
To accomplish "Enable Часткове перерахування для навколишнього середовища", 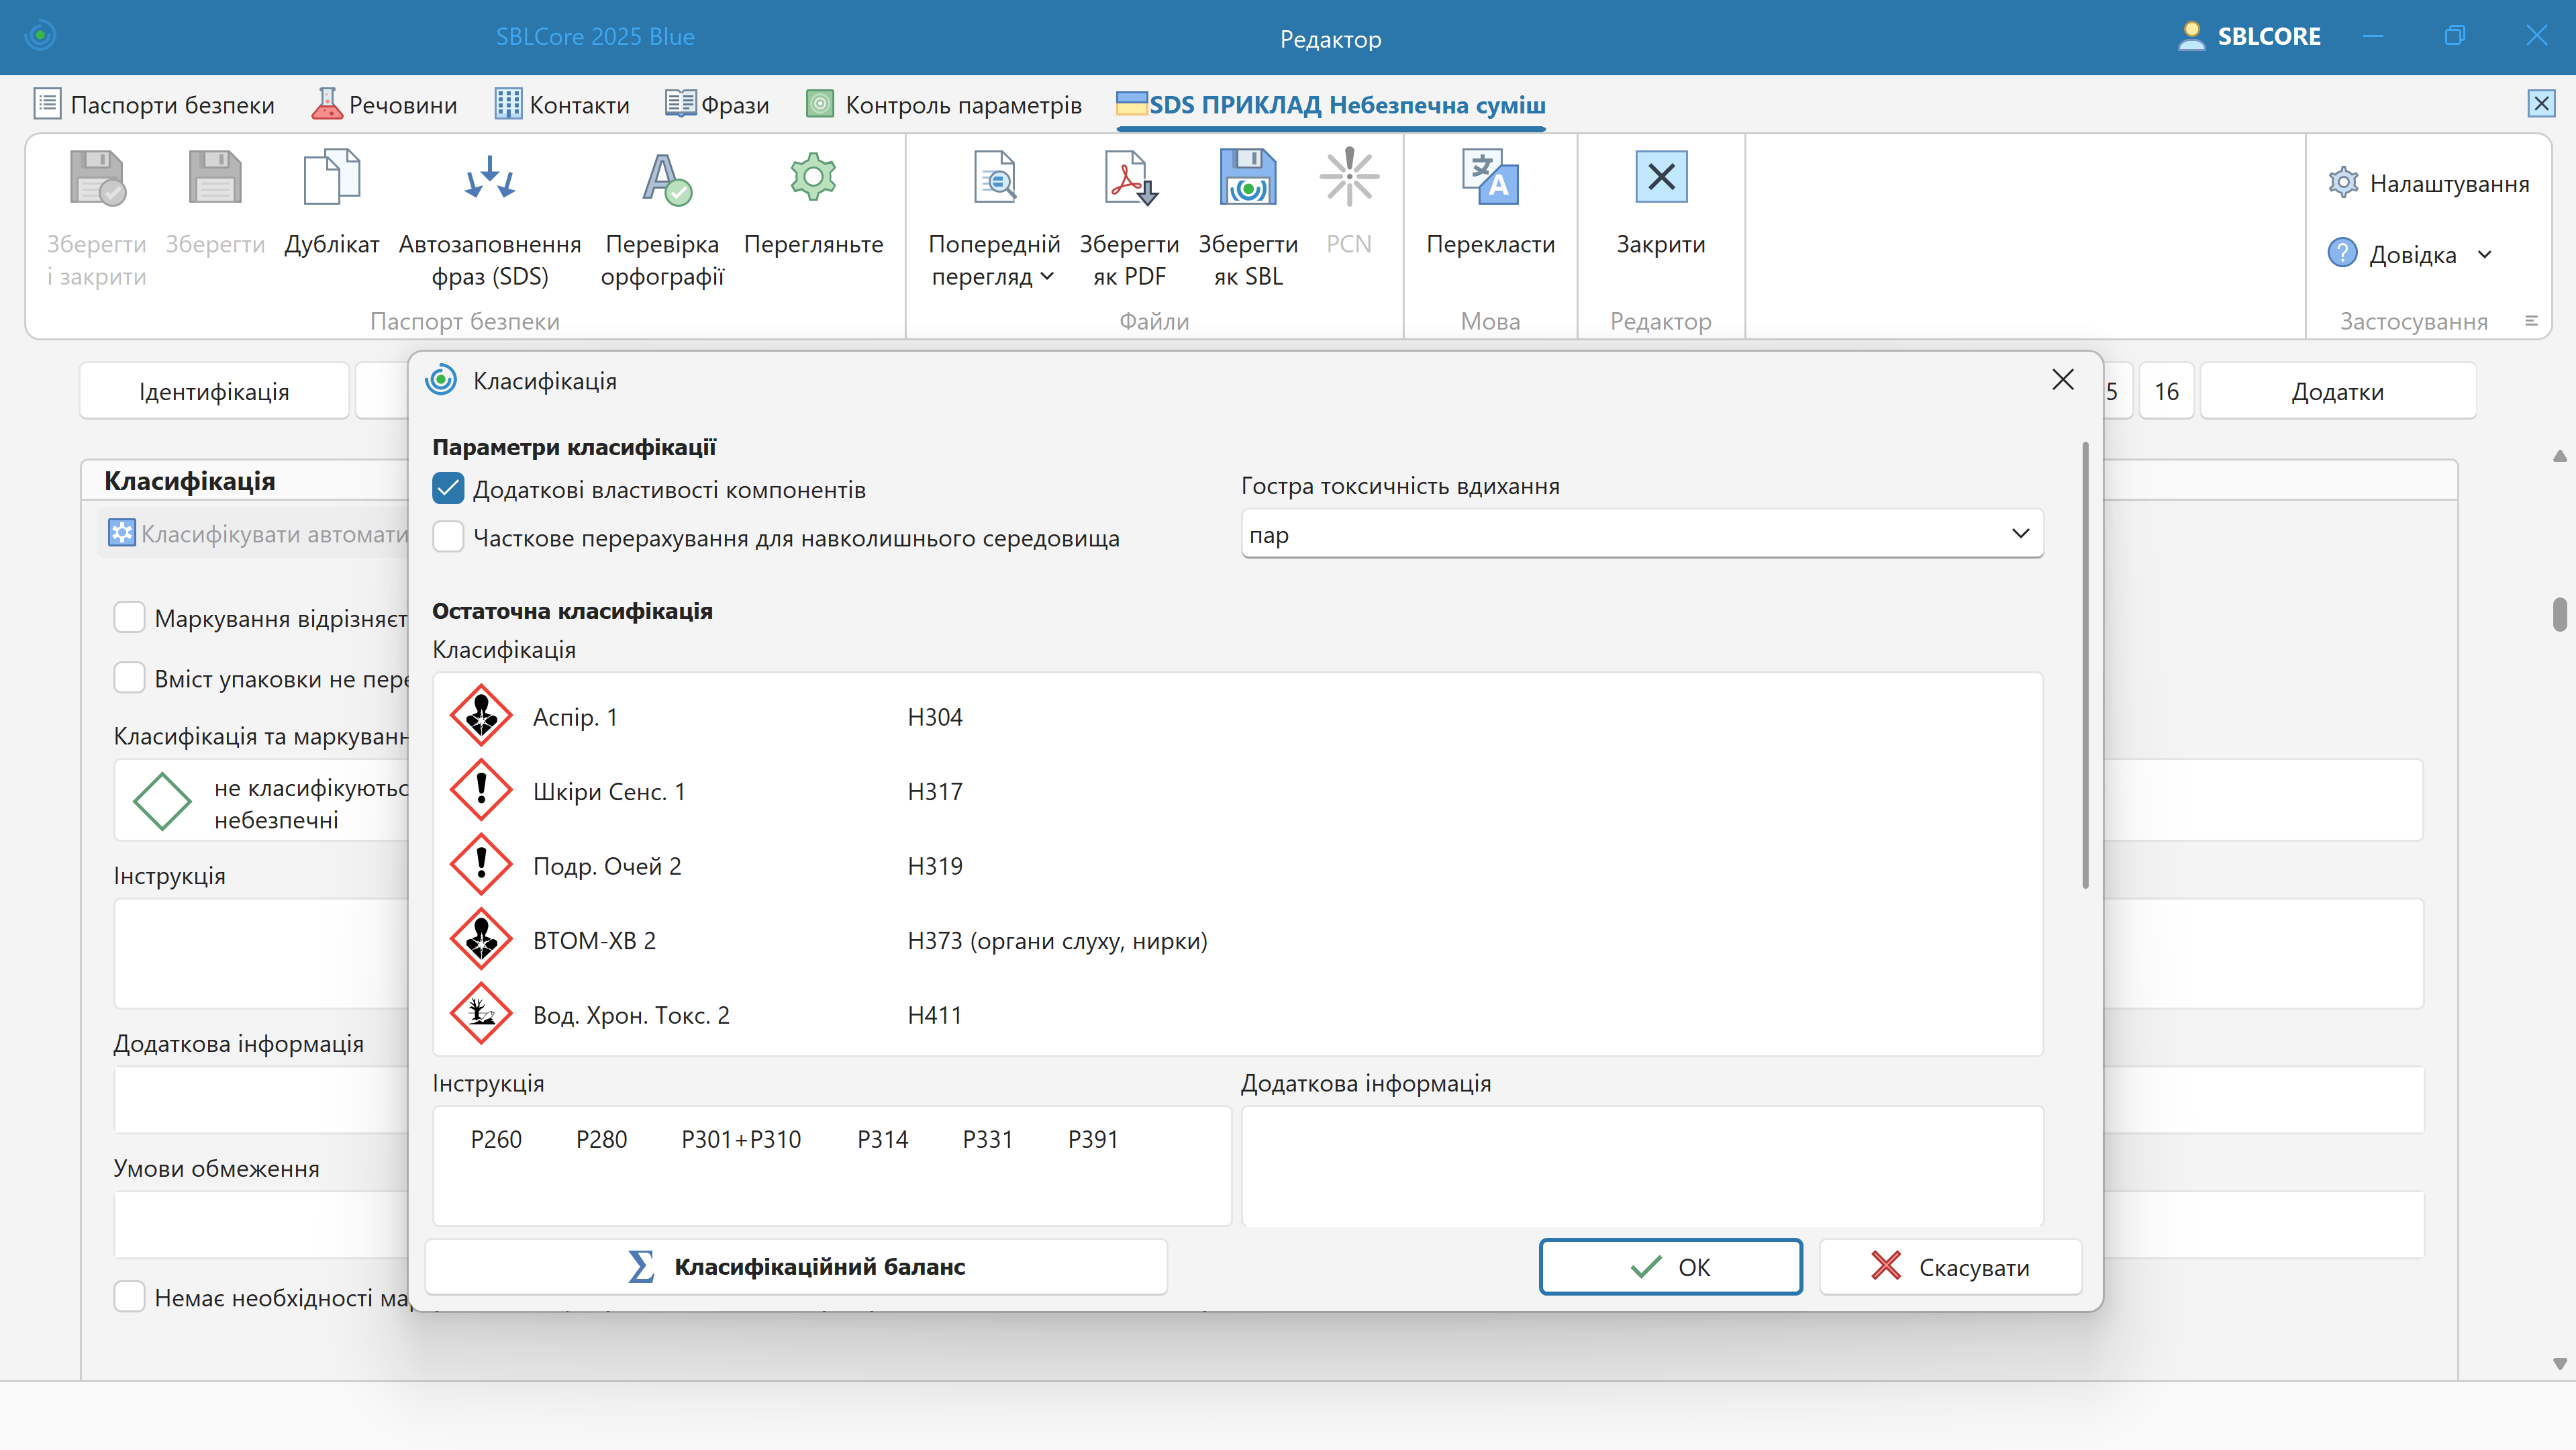I will [448, 538].
